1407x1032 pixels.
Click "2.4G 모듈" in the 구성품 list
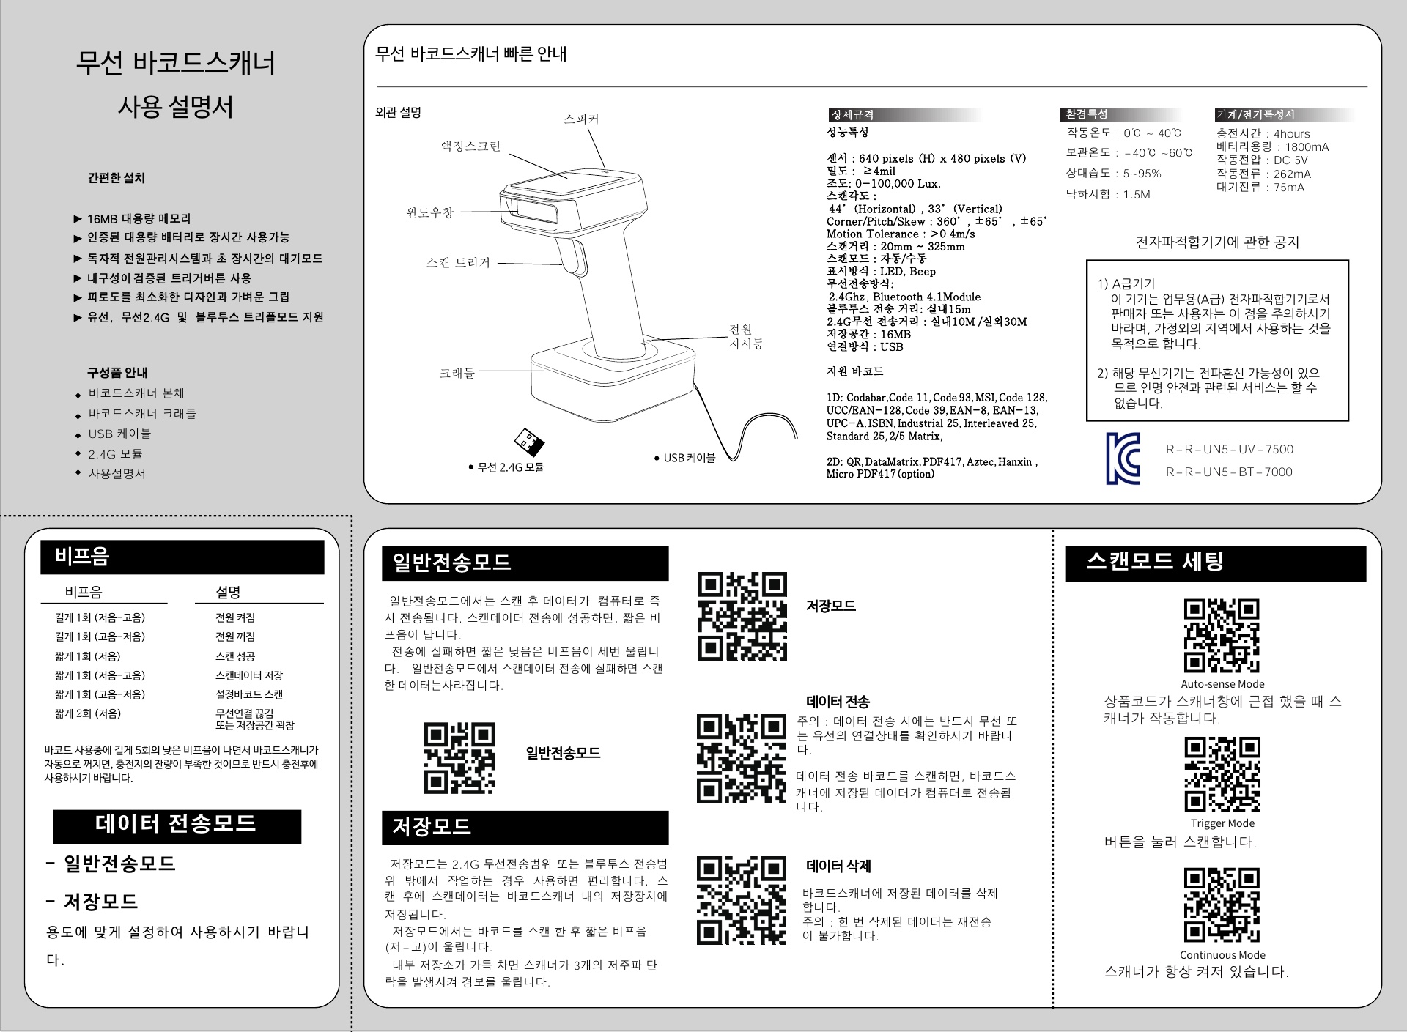(115, 454)
